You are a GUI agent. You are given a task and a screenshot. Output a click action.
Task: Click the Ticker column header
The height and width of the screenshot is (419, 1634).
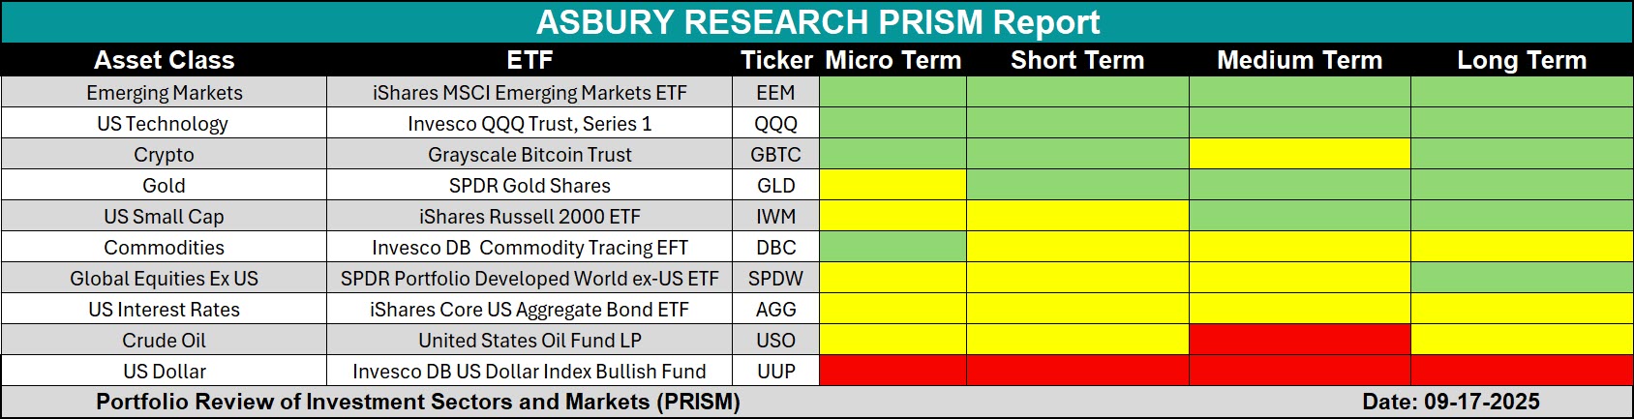pos(775,60)
